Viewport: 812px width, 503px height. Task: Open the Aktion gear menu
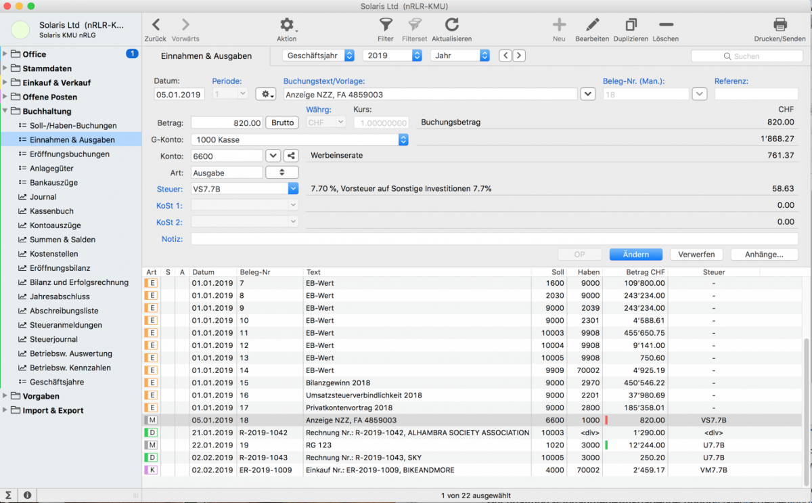pos(287,26)
